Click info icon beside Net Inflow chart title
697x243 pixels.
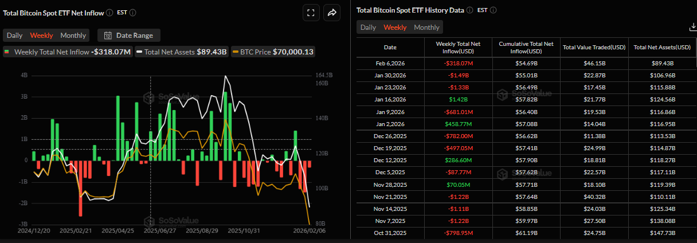pyautogui.click(x=109, y=12)
